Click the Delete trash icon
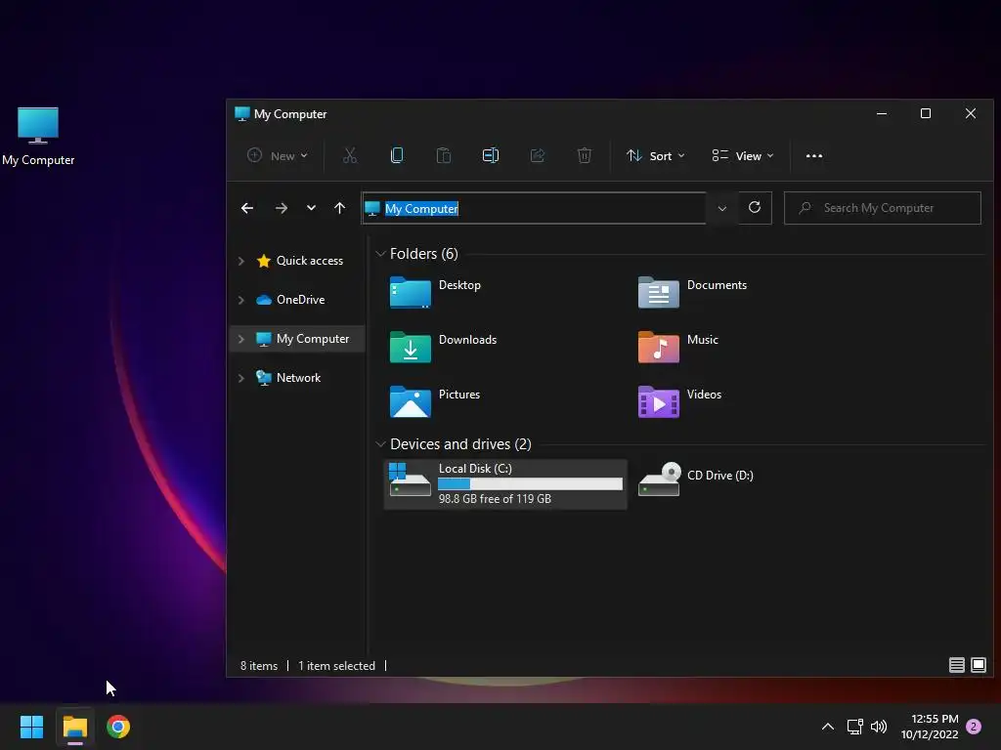The image size is (1001, 750). (585, 155)
